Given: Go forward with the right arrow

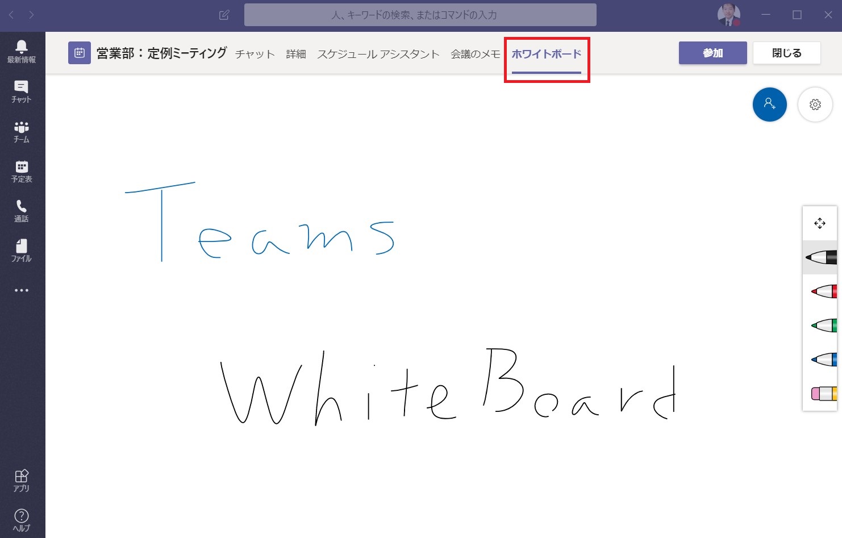Looking at the screenshot, I should [31, 15].
